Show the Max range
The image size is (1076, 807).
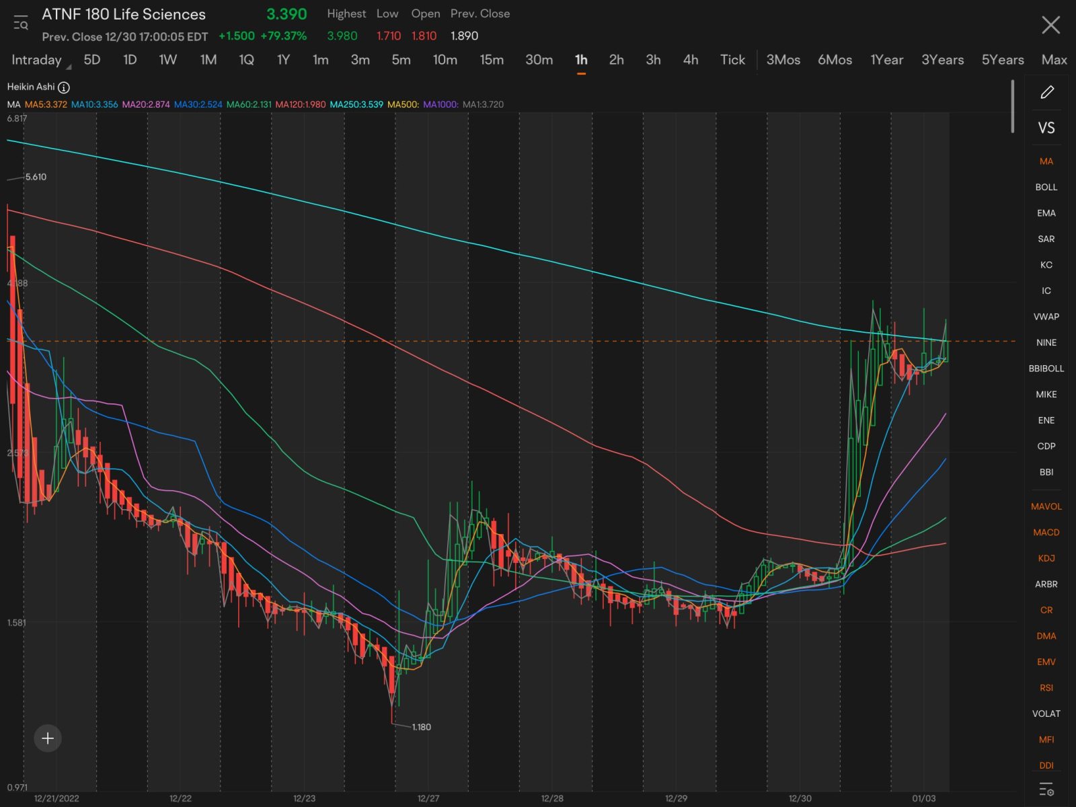(1054, 60)
